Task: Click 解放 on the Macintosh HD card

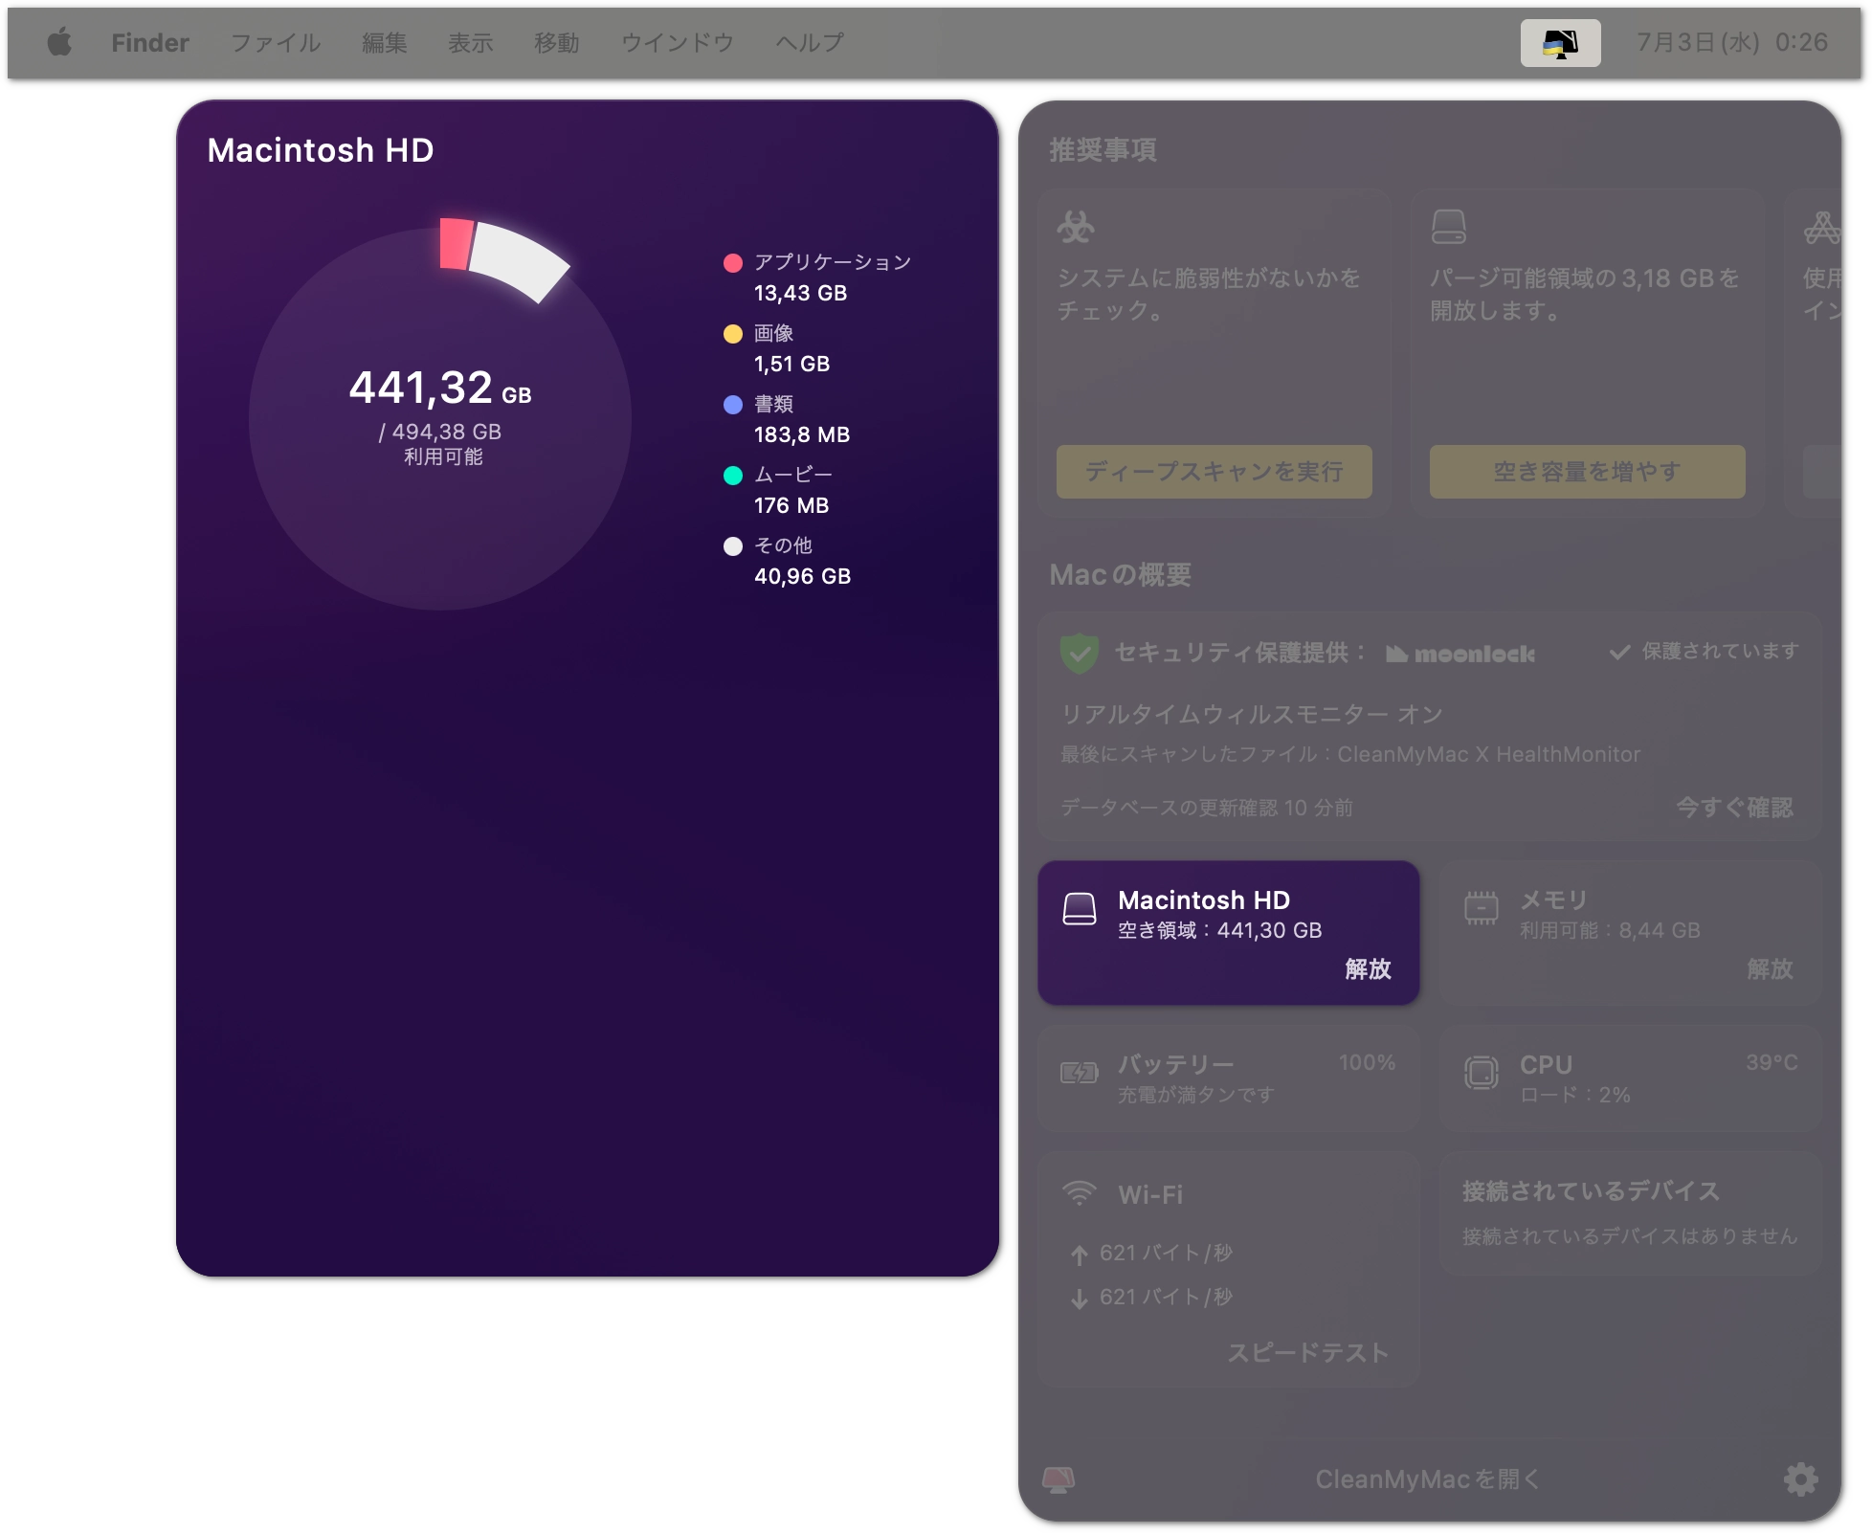Action: coord(1368,969)
